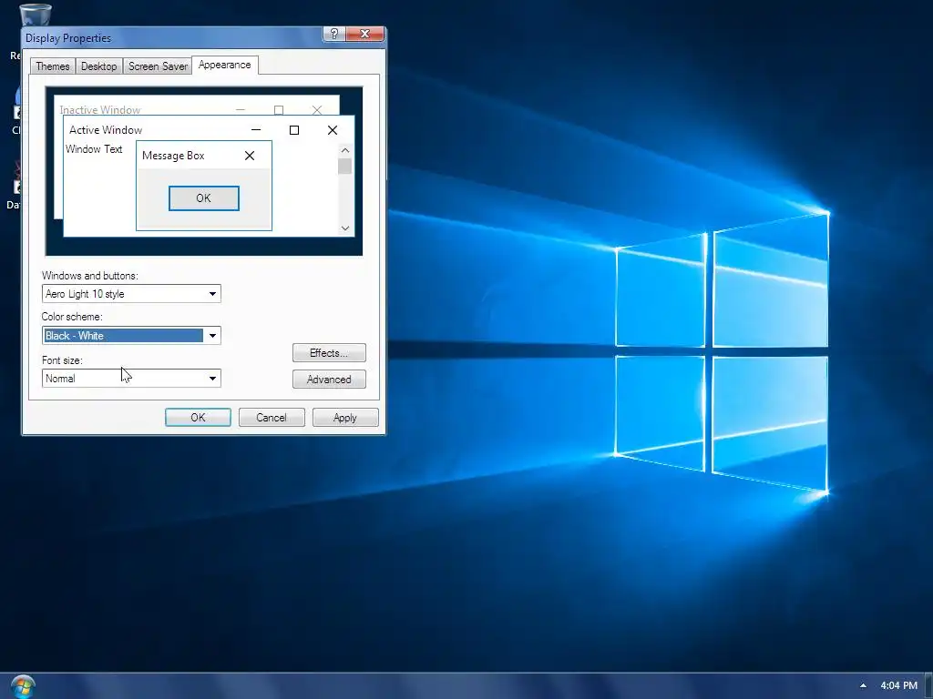The image size is (933, 699).
Task: Click the Active Window close icon in preview
Action: (333, 130)
